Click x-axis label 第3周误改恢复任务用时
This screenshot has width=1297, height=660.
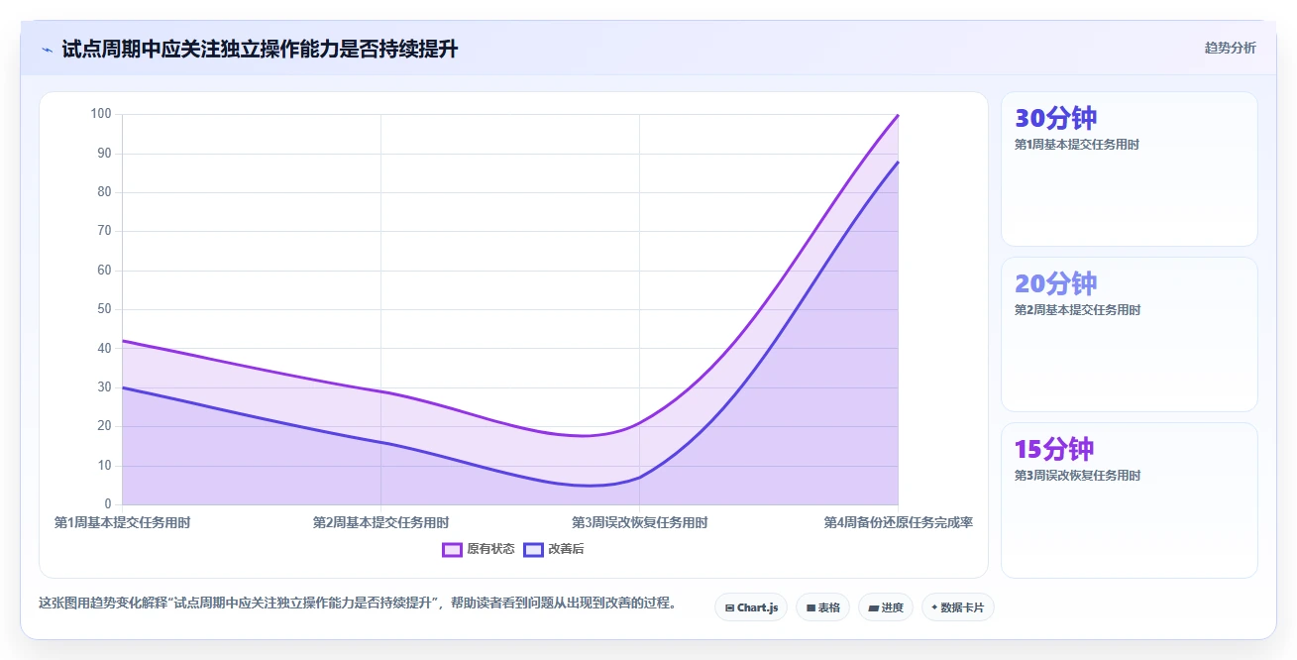(x=639, y=522)
